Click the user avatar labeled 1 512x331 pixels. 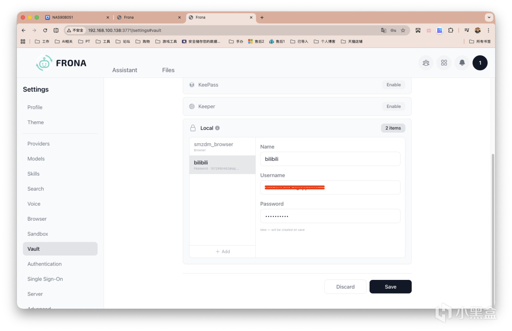click(480, 63)
